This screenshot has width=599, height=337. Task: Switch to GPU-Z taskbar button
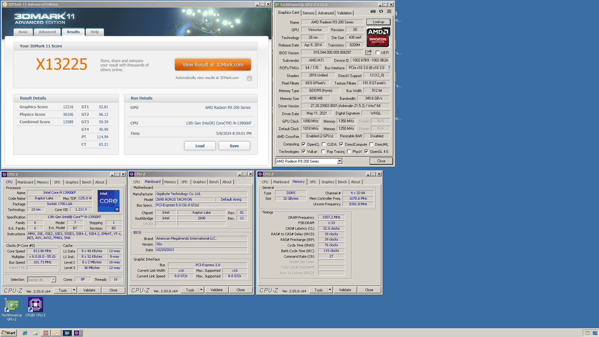click(67, 333)
